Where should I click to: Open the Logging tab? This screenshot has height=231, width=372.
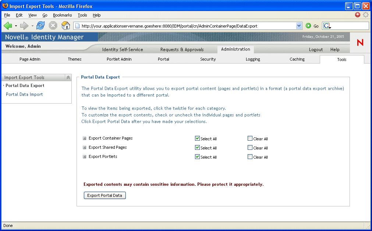(253, 59)
